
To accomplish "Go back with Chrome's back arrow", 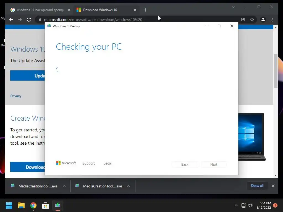I will [x=11, y=20].
